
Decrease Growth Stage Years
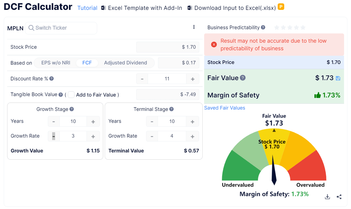tap(54, 121)
